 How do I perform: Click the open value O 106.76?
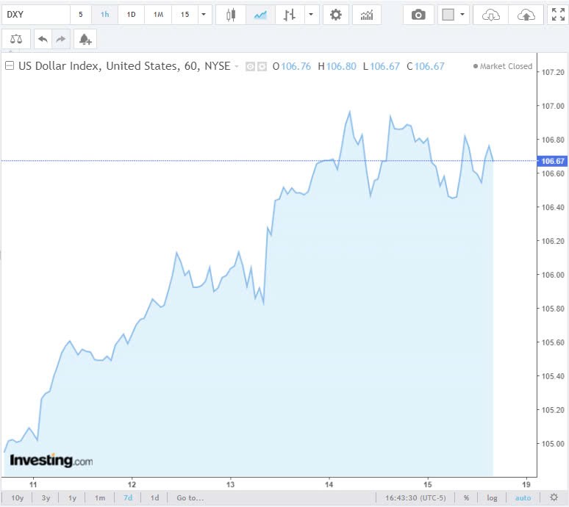click(x=291, y=66)
